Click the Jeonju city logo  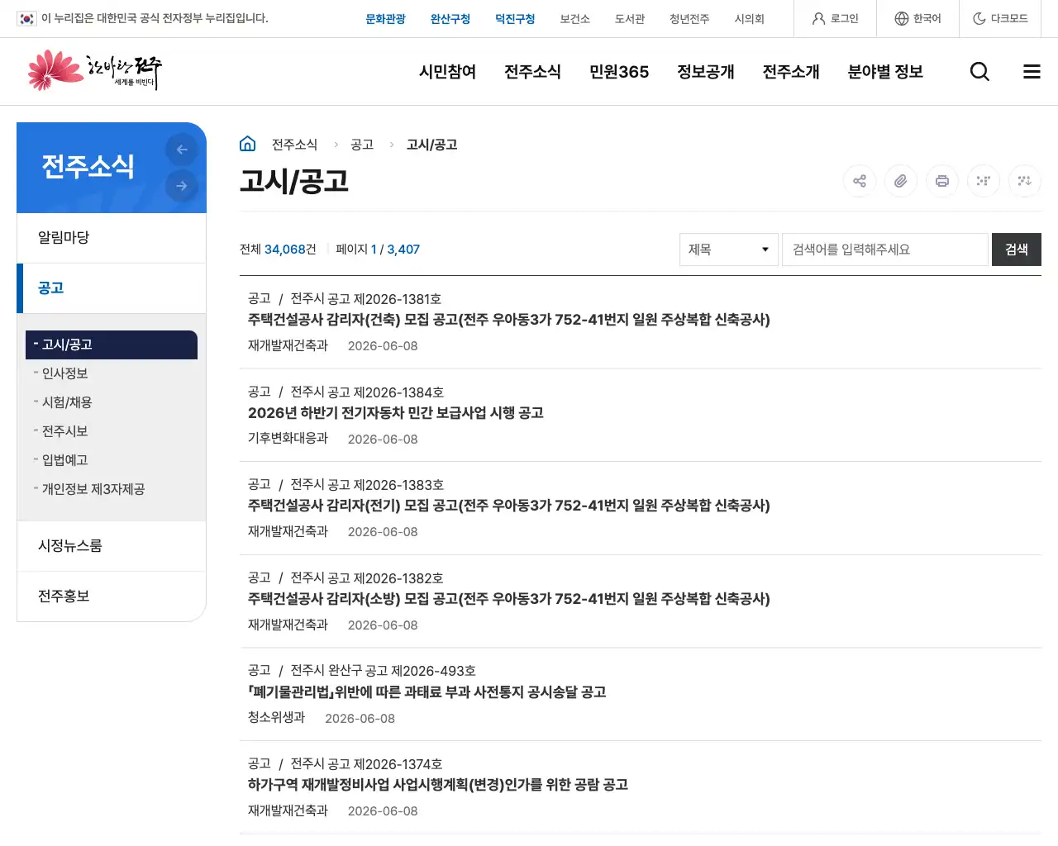[94, 71]
